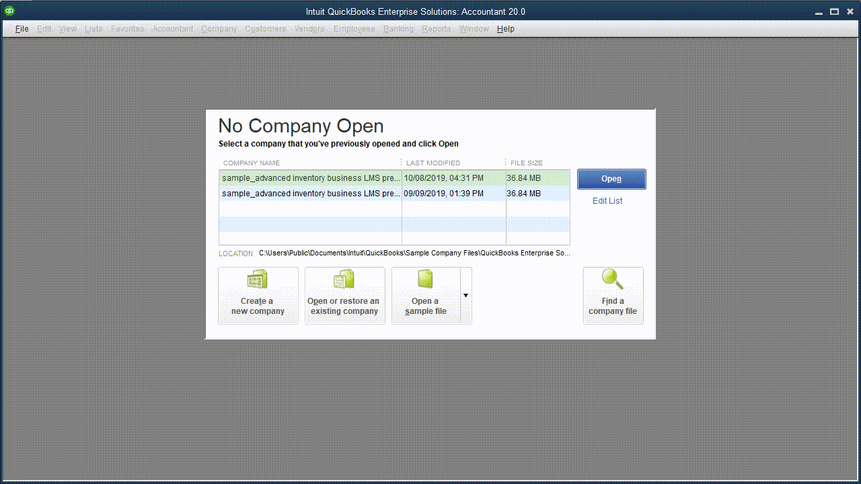Click the blue Open button
This screenshot has width=861, height=484.
click(x=611, y=179)
